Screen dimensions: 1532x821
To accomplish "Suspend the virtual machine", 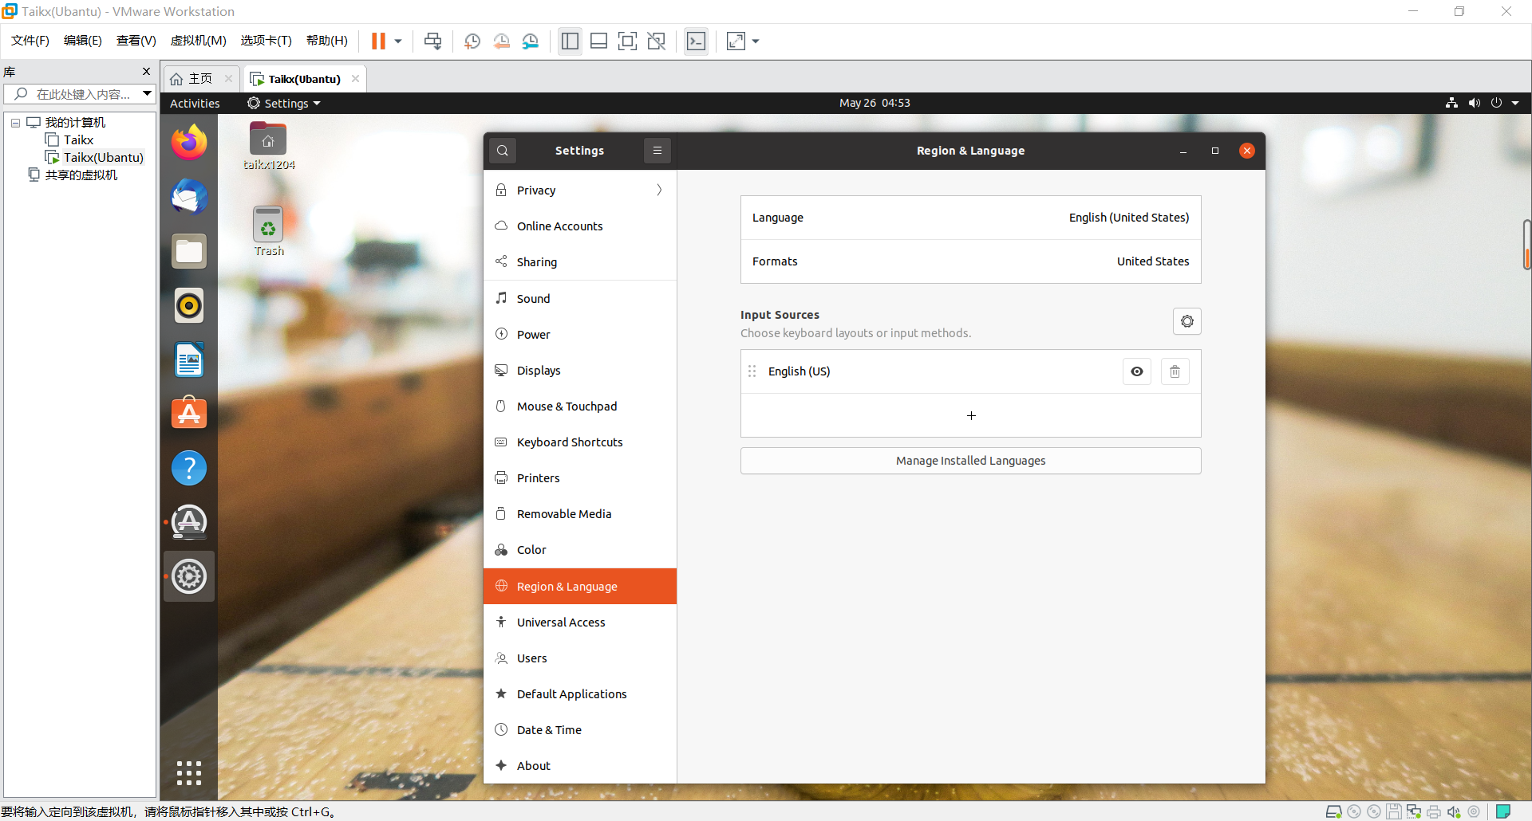I will pyautogui.click(x=381, y=41).
